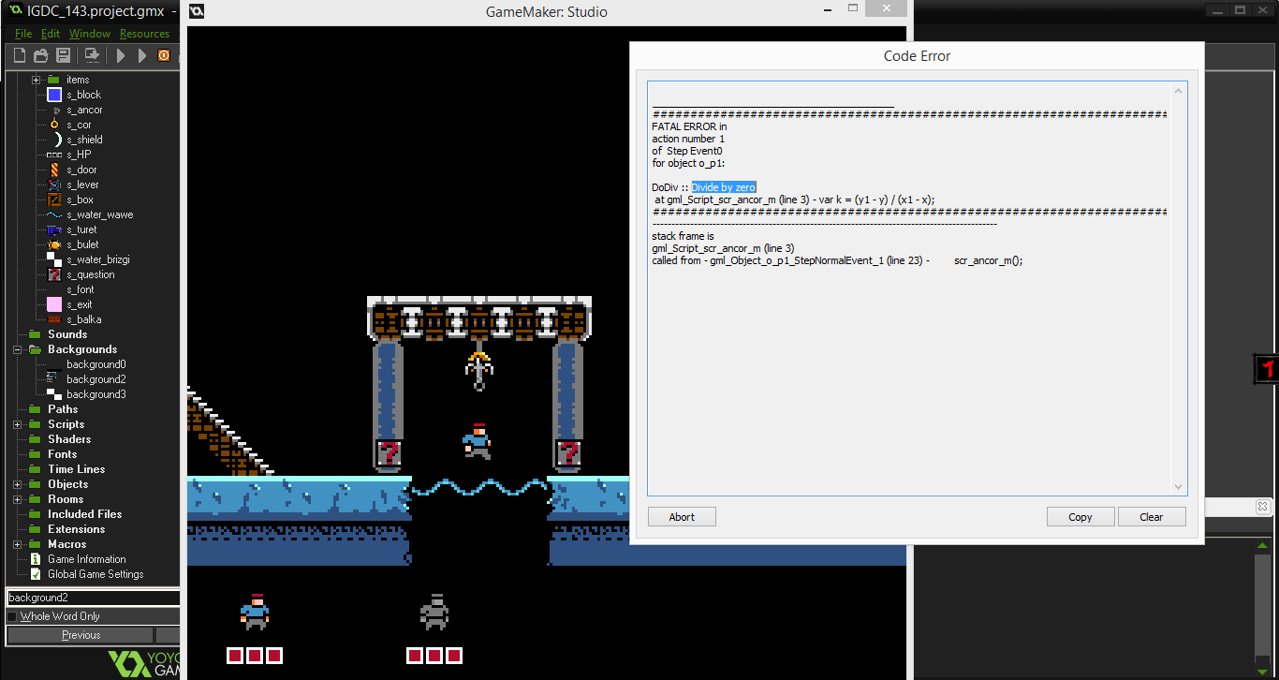The image size is (1279, 680).
Task: Open the Window menu
Action: [90, 34]
